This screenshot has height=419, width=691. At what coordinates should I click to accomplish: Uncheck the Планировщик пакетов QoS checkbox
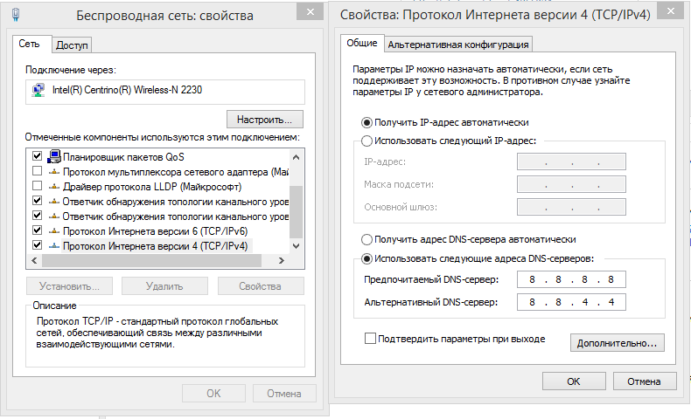click(37, 156)
